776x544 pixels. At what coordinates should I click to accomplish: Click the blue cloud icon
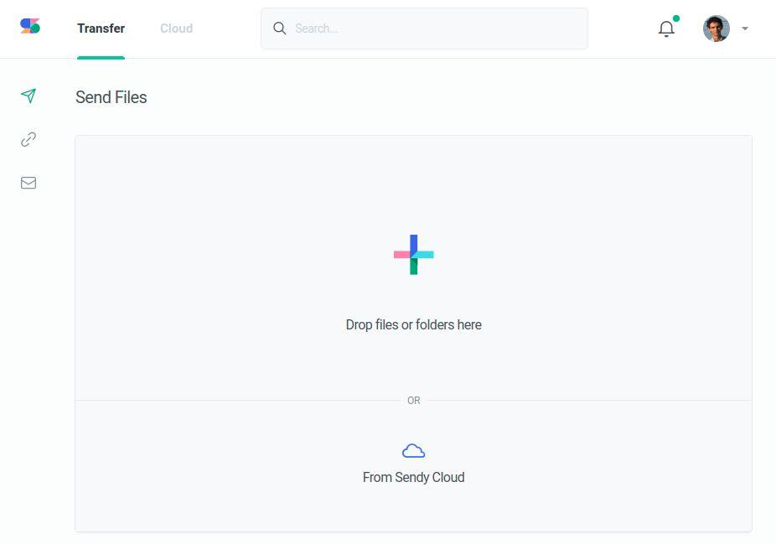click(414, 451)
